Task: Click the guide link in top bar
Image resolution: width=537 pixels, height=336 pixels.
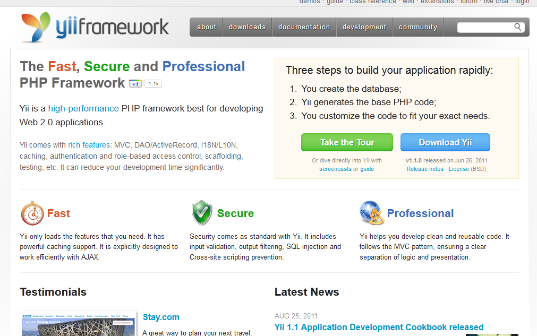Action: click(x=335, y=2)
